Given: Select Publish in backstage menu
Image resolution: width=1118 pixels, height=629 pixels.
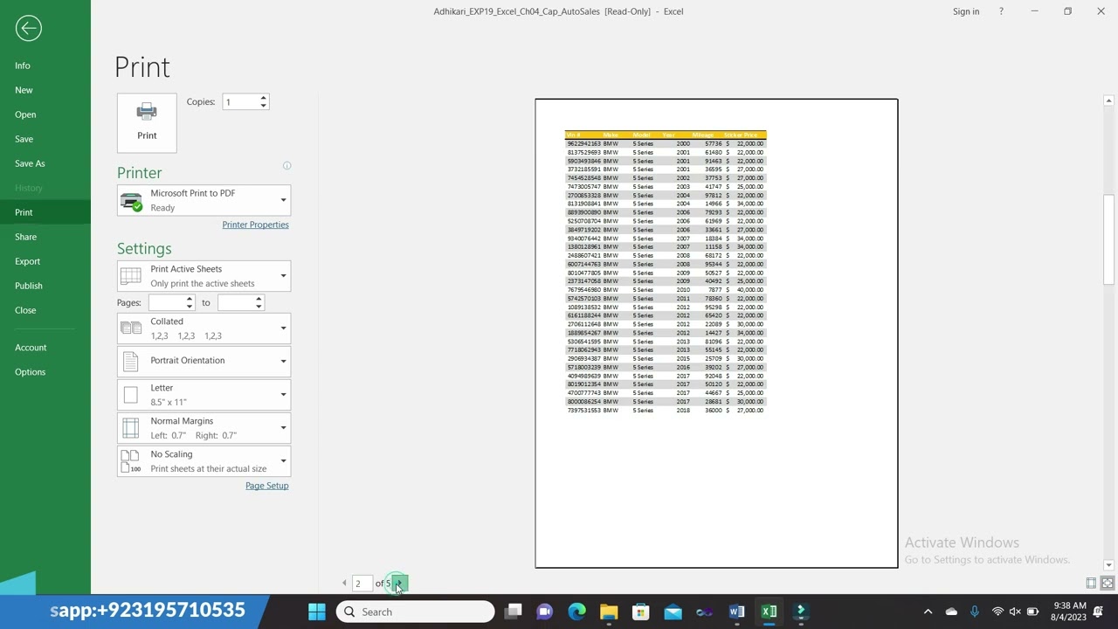Looking at the screenshot, I should click(x=45, y=286).
